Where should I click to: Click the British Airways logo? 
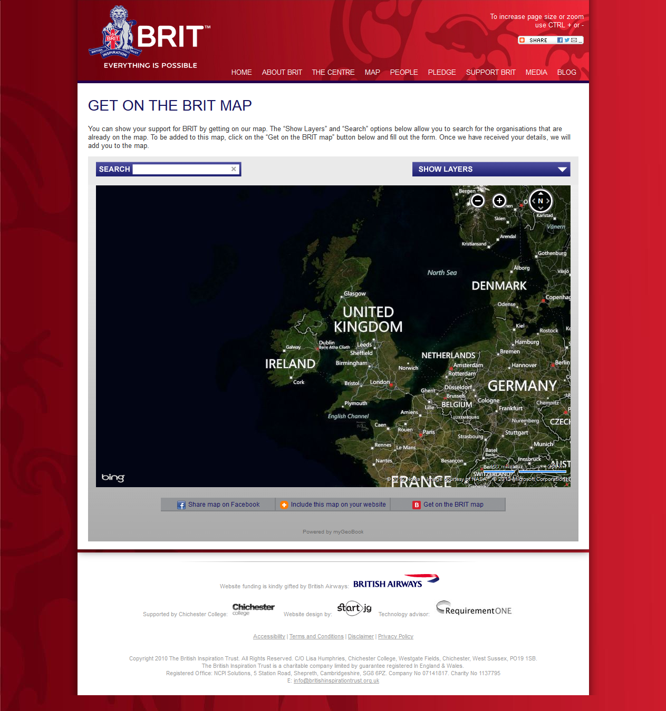click(x=396, y=581)
